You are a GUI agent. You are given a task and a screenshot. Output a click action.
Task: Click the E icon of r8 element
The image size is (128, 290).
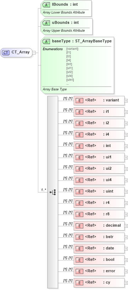(x=79, y=215)
